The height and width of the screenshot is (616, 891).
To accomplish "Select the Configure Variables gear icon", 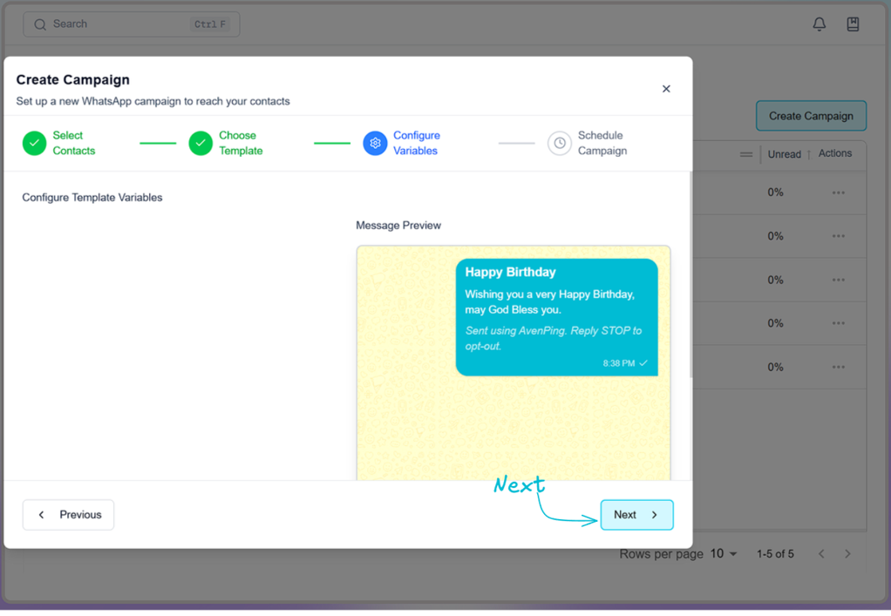I will click(x=375, y=142).
